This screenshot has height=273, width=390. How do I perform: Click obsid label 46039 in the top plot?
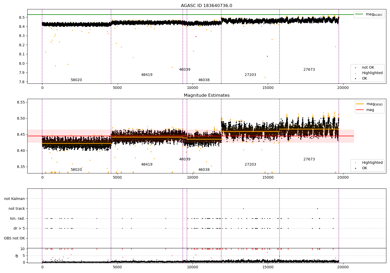185,70
